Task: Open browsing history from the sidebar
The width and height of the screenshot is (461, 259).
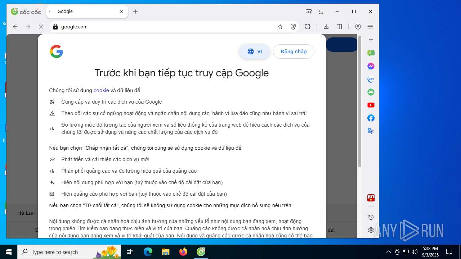Action: click(371, 217)
